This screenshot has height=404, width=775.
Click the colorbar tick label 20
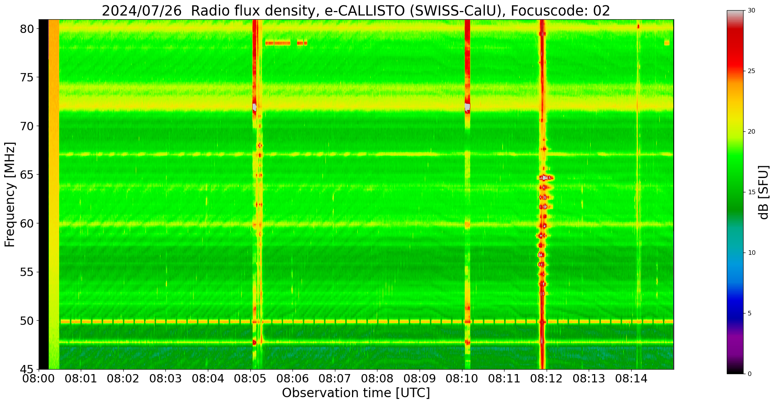click(x=751, y=132)
